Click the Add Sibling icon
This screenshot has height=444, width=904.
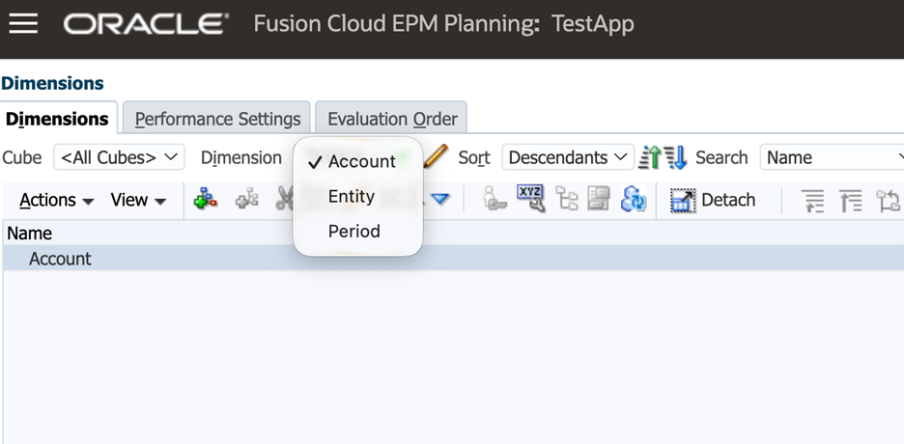pos(247,200)
